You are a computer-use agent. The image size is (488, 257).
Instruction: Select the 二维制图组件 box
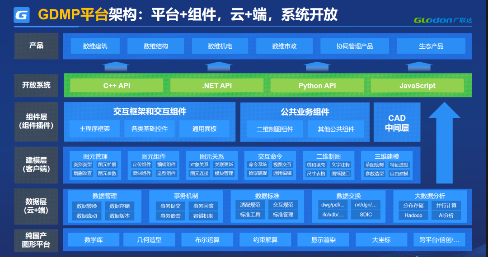pyautogui.click(x=275, y=129)
